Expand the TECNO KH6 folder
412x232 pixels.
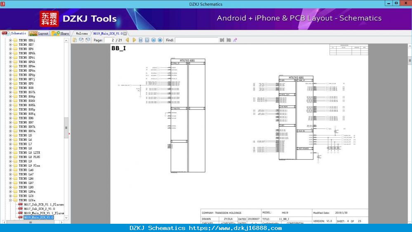click(10, 118)
